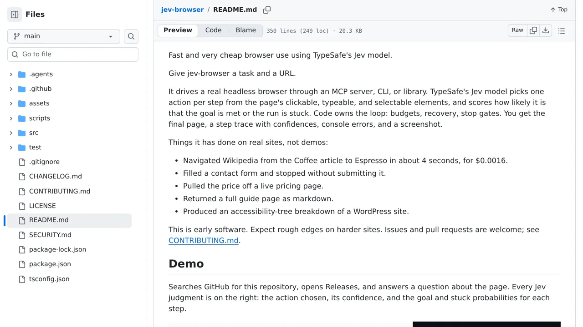Click the test folder icon

tap(22, 148)
